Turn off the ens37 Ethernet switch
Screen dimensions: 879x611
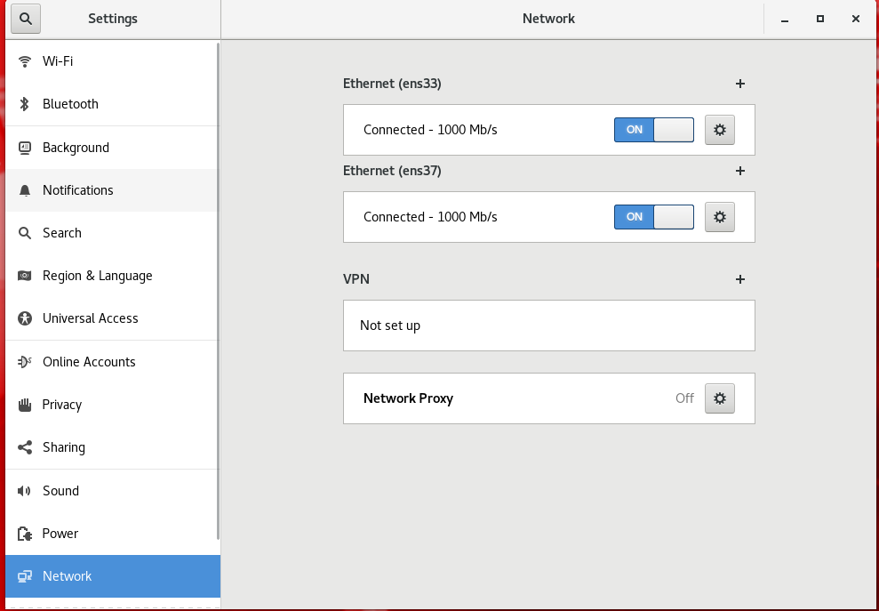[x=653, y=217]
